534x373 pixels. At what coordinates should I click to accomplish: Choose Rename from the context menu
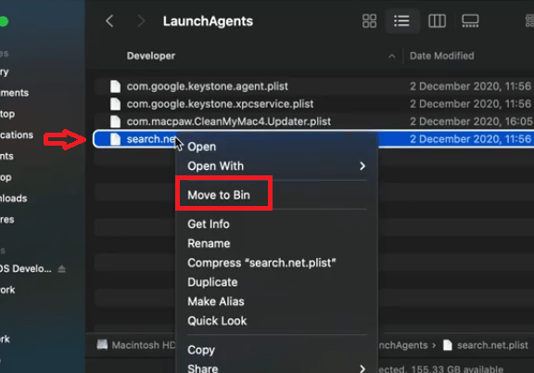209,243
